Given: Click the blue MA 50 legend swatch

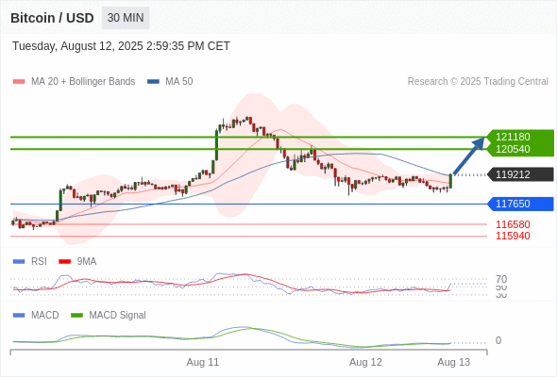Looking at the screenshot, I should (153, 82).
